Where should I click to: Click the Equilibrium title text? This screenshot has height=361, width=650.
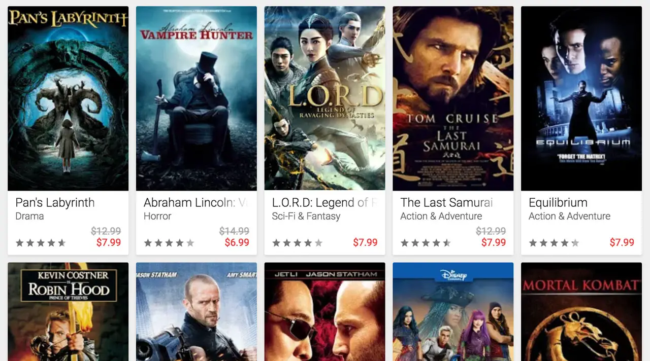(558, 203)
